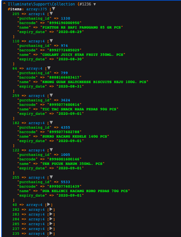Select barcode "8995077600814"

point(64,105)
